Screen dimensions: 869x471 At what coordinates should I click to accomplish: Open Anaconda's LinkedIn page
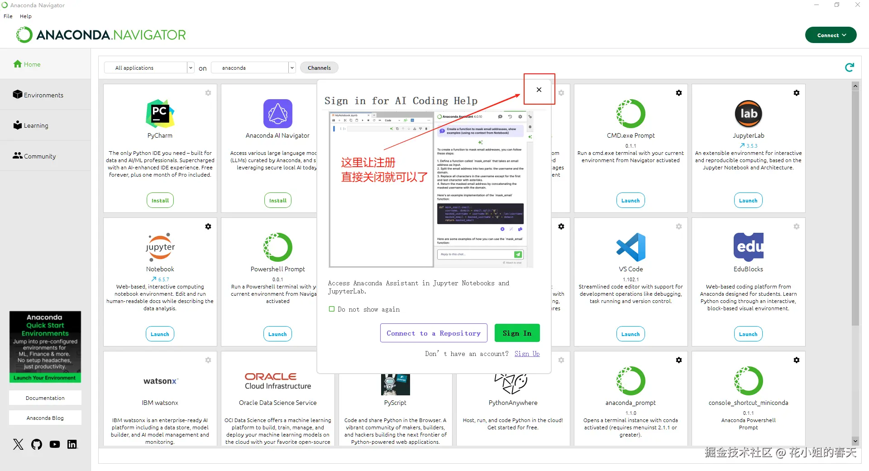click(x=72, y=444)
